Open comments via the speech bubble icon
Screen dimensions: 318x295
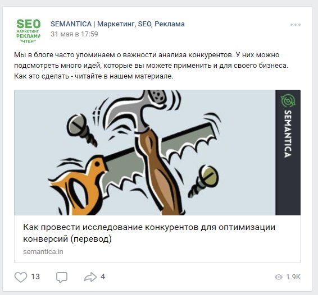pyautogui.click(x=62, y=278)
